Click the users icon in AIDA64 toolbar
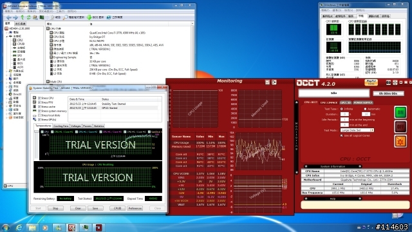The width and height of the screenshot is (412, 232). coord(35,17)
